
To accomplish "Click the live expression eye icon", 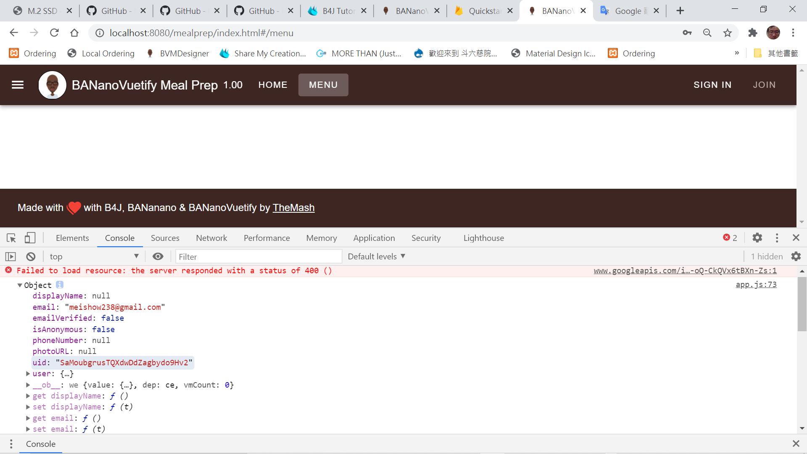I will (158, 256).
